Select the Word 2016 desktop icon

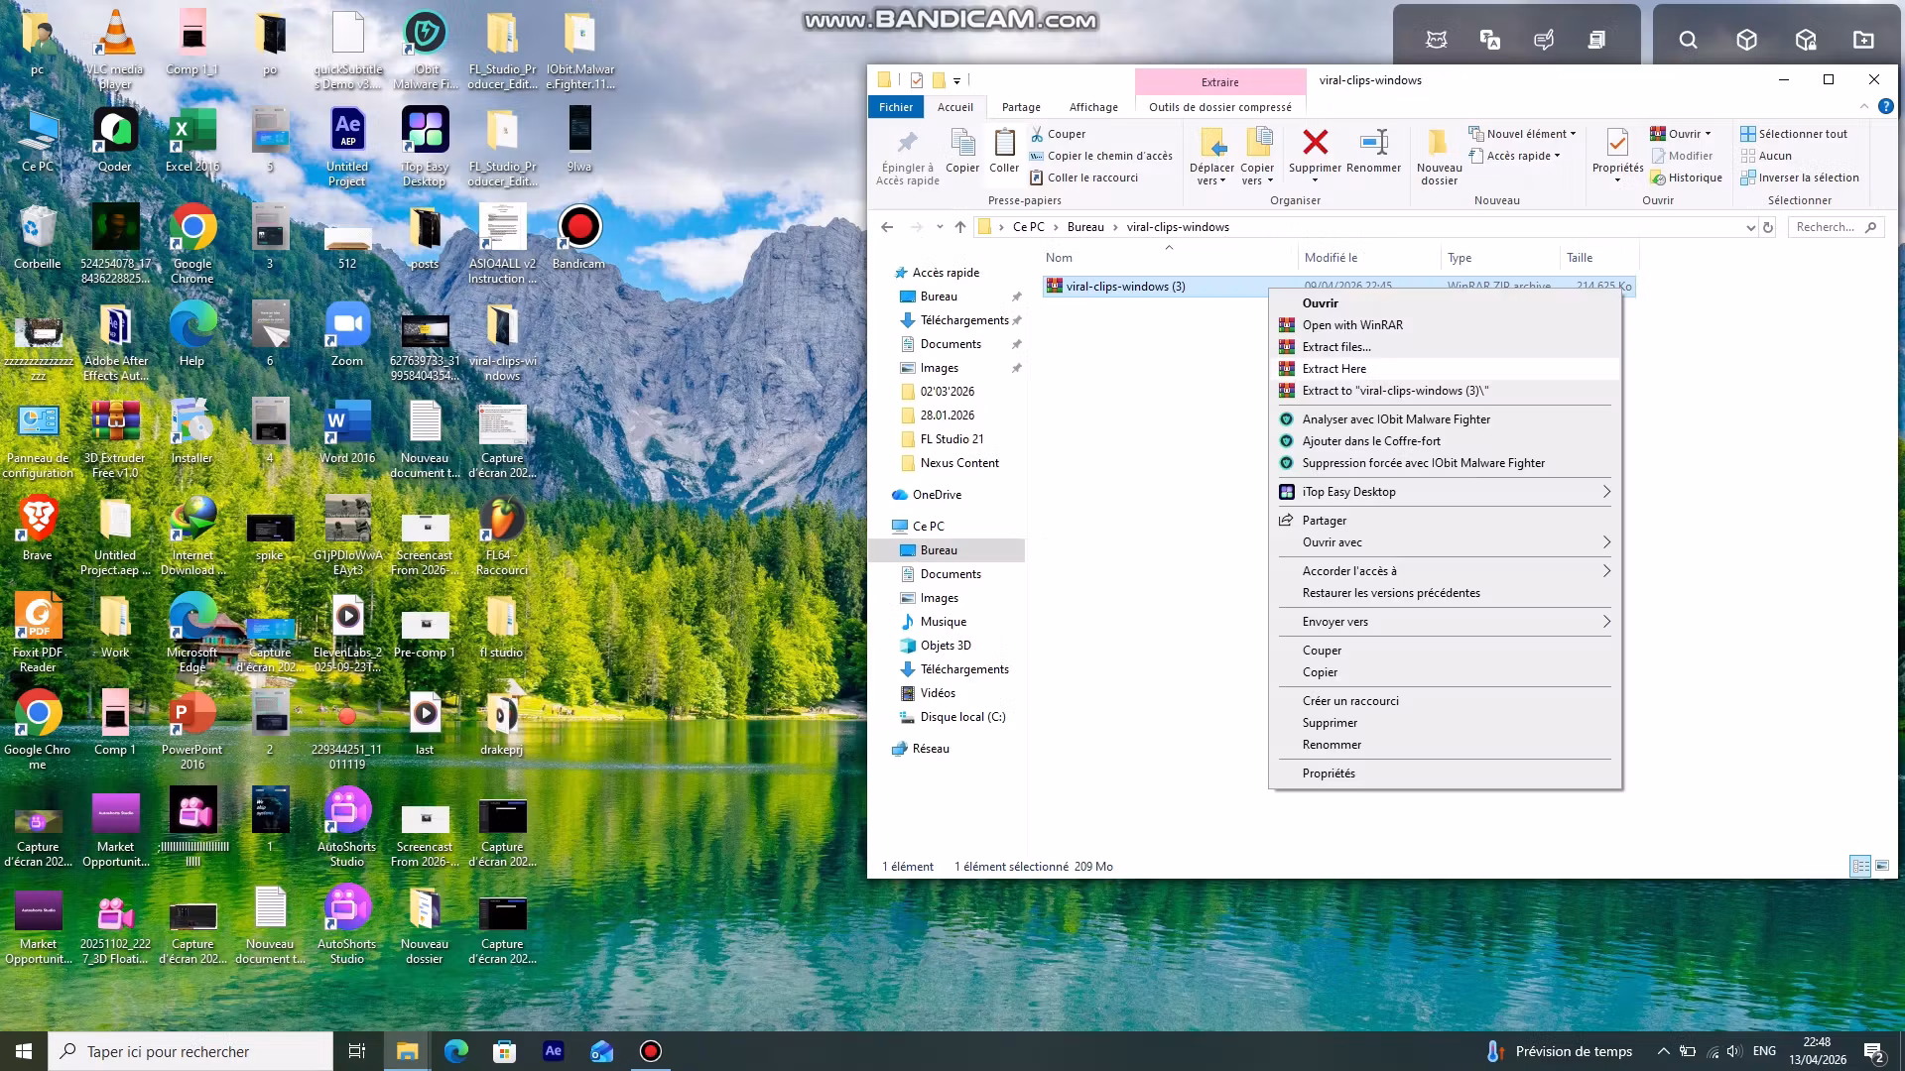pyautogui.click(x=347, y=431)
